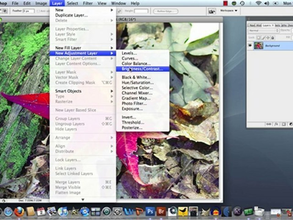Open iCal calendar icon in Dock
The width and height of the screenshot is (293, 220).
pyautogui.click(x=41, y=212)
